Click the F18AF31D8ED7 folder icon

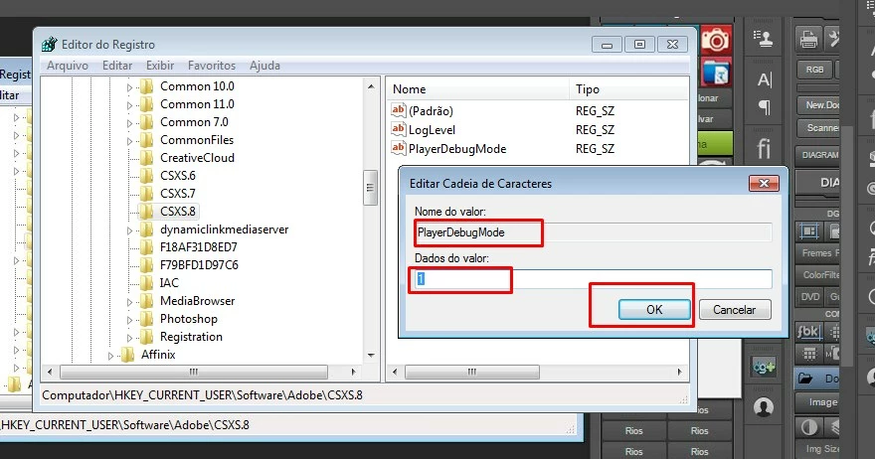[x=146, y=247]
